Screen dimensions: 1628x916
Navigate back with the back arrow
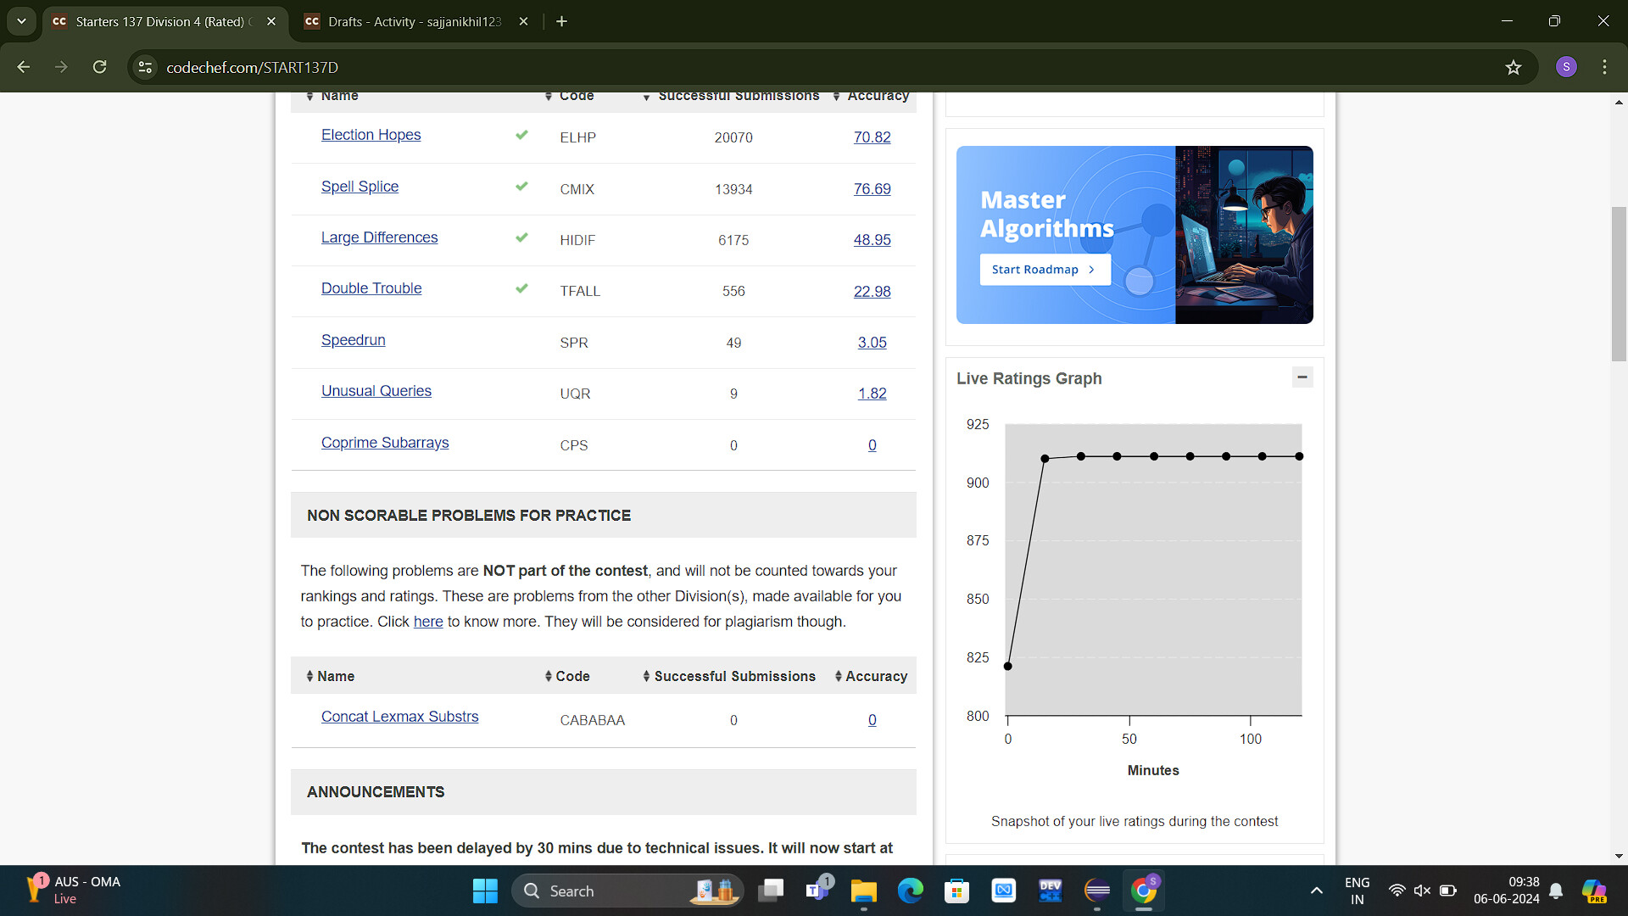24,67
